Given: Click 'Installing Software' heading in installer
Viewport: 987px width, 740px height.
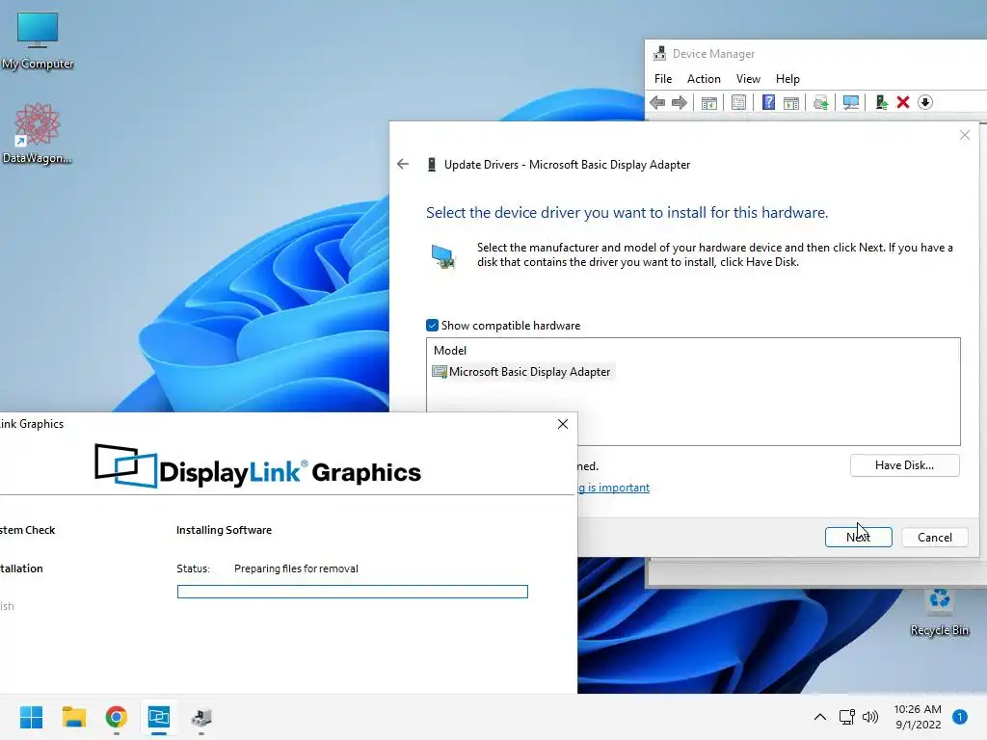Looking at the screenshot, I should pos(224,530).
